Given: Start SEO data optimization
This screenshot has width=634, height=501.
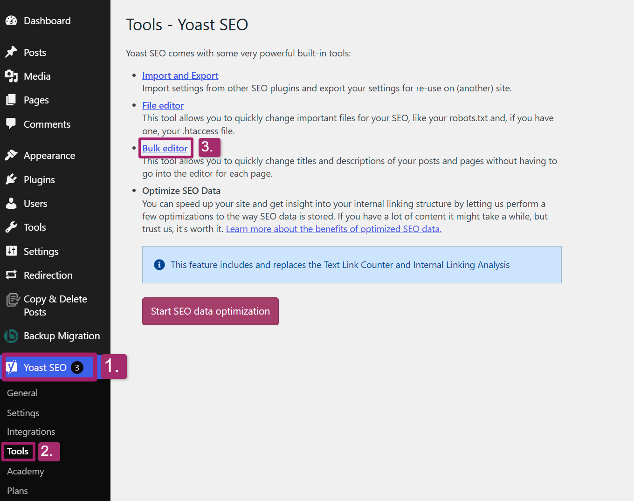Looking at the screenshot, I should point(210,311).
